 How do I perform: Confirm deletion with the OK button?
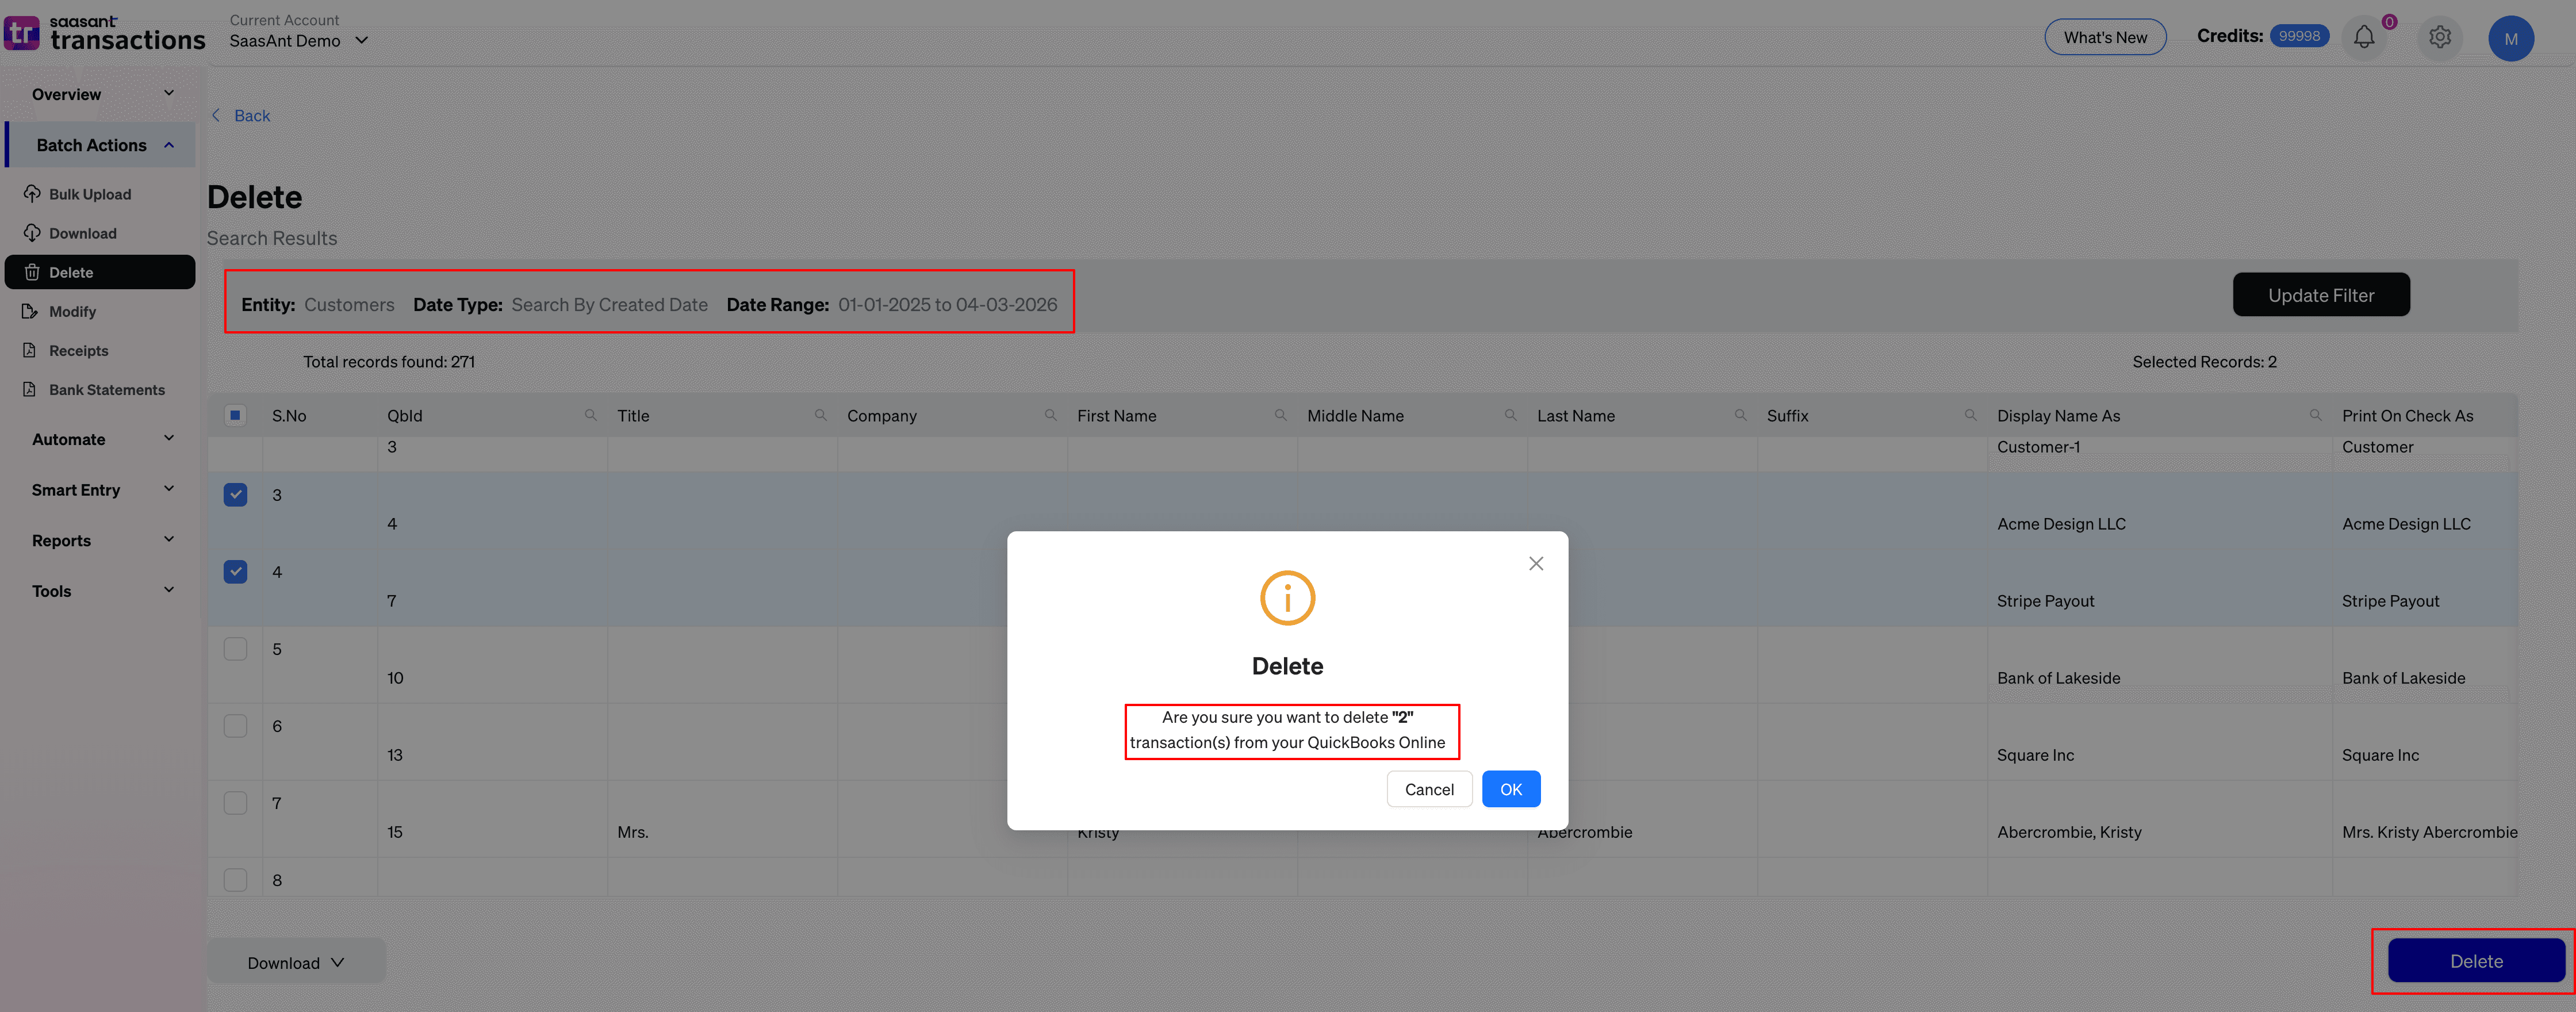click(x=1510, y=789)
